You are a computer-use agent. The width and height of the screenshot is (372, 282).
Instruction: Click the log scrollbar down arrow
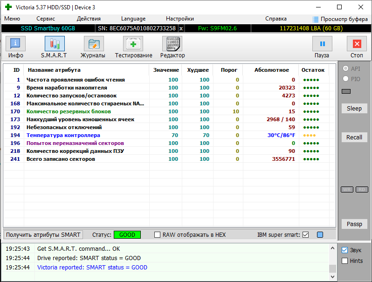coord(332,277)
